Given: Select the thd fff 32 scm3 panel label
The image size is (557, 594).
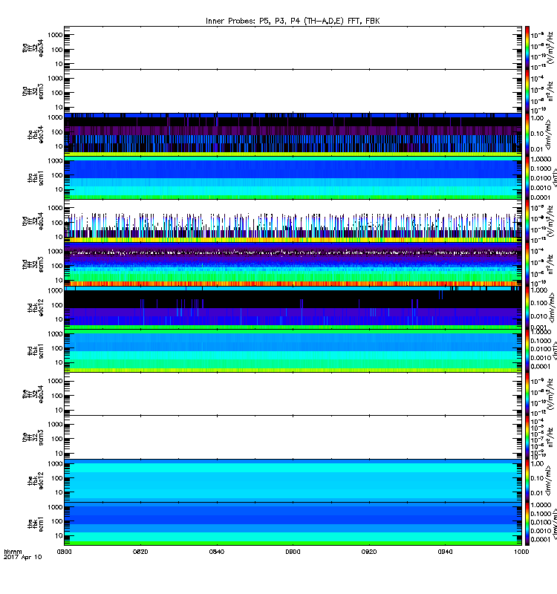Looking at the screenshot, I should 33,264.
